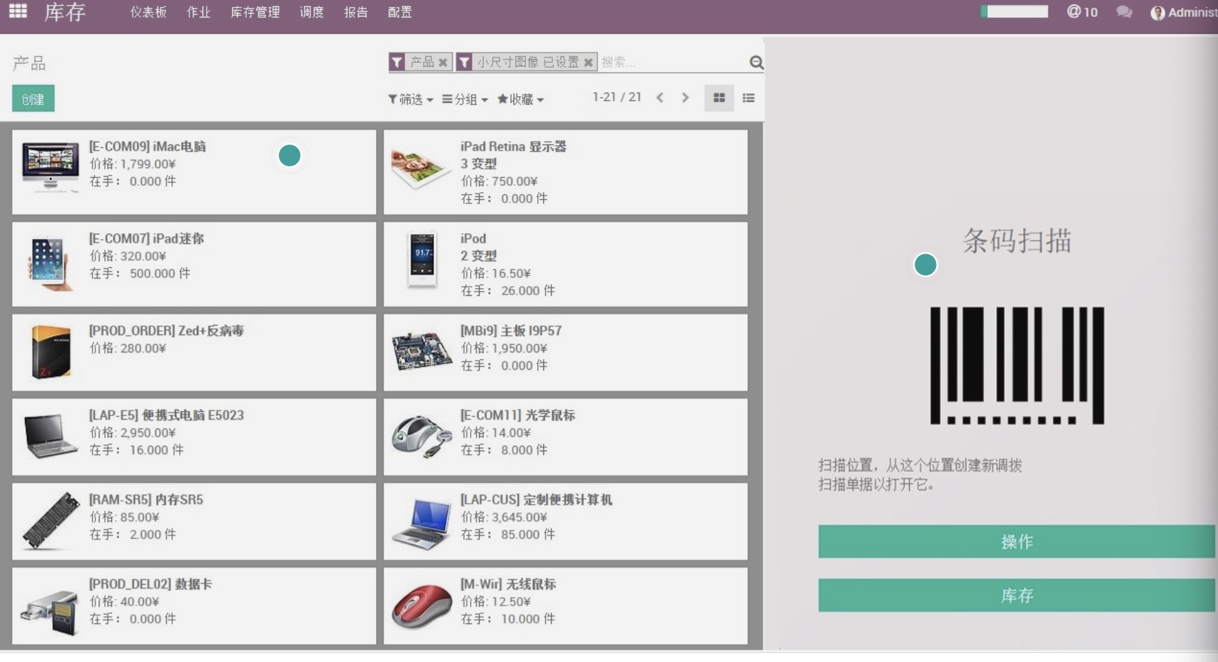Open [LAP-E5] 便携式电脑 E5023 title

[x=167, y=415]
